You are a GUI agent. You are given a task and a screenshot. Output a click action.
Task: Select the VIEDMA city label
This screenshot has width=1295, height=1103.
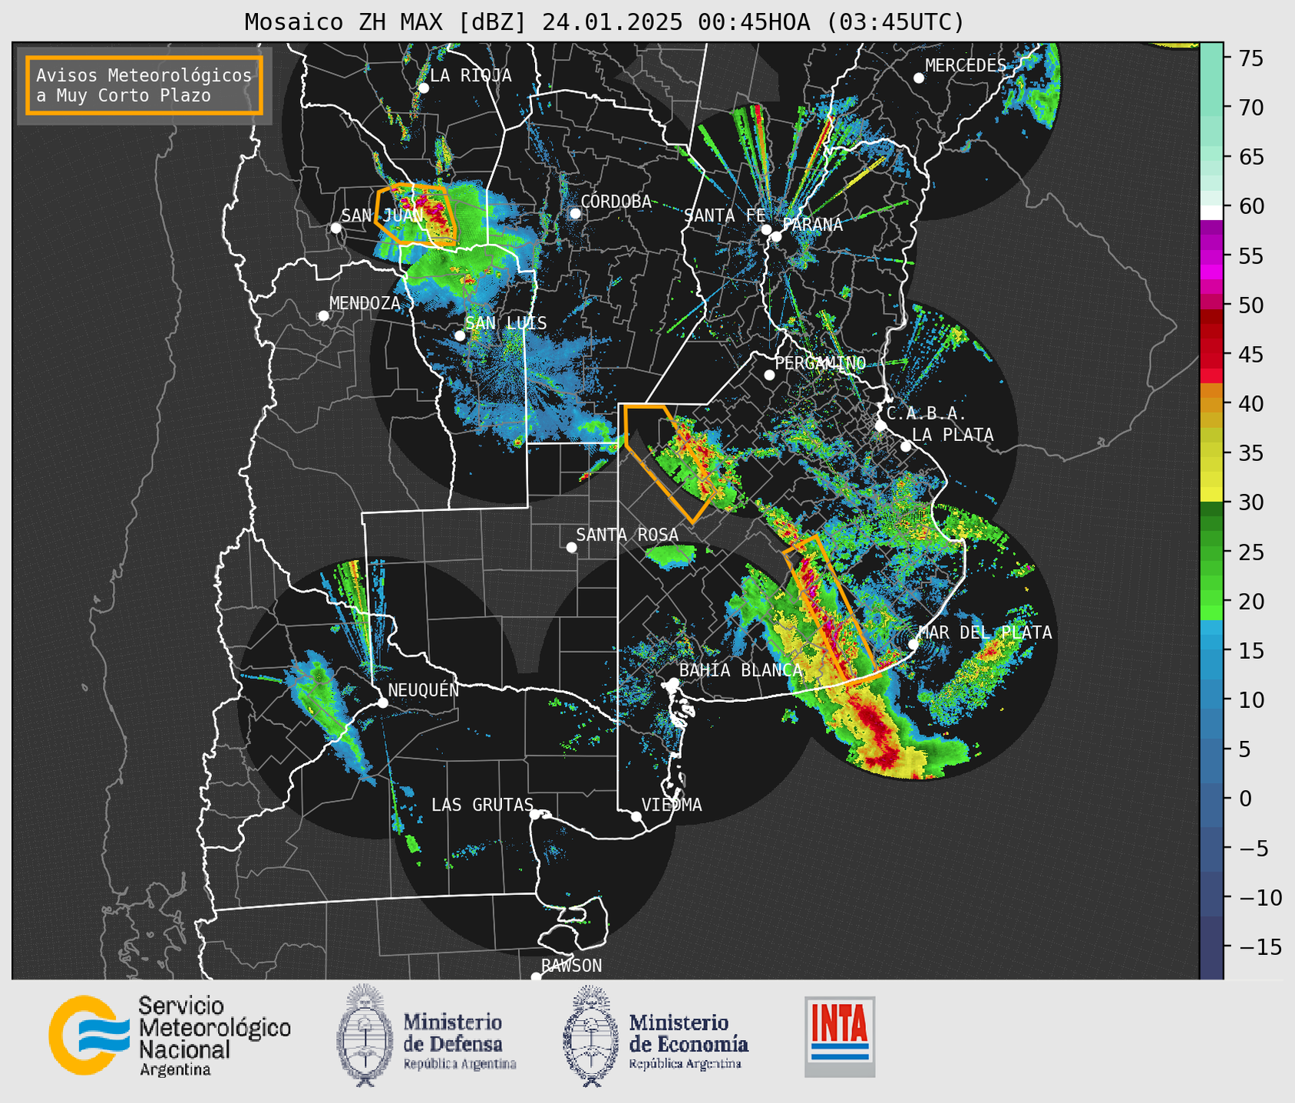(x=672, y=805)
